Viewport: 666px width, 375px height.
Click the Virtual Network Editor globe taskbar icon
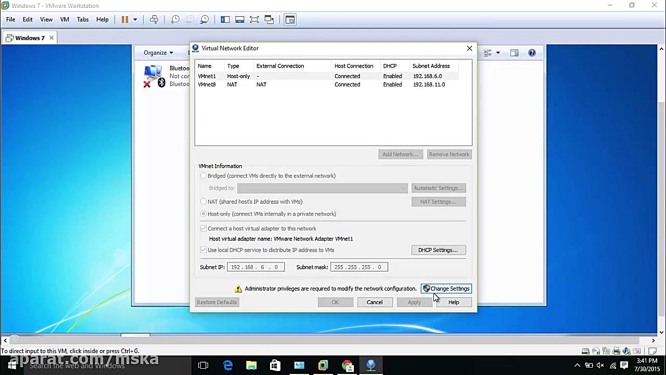(x=371, y=366)
